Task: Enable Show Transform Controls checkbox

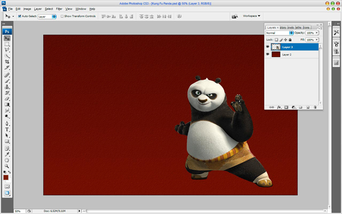Action: [62, 16]
